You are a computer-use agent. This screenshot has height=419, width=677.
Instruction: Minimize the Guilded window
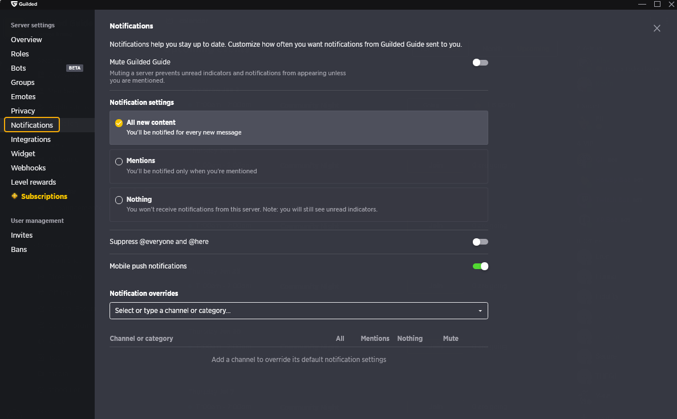pyautogui.click(x=642, y=4)
